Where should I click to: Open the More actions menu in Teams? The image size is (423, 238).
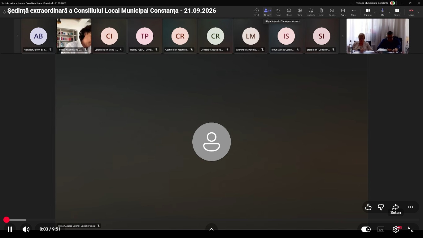[354, 12]
